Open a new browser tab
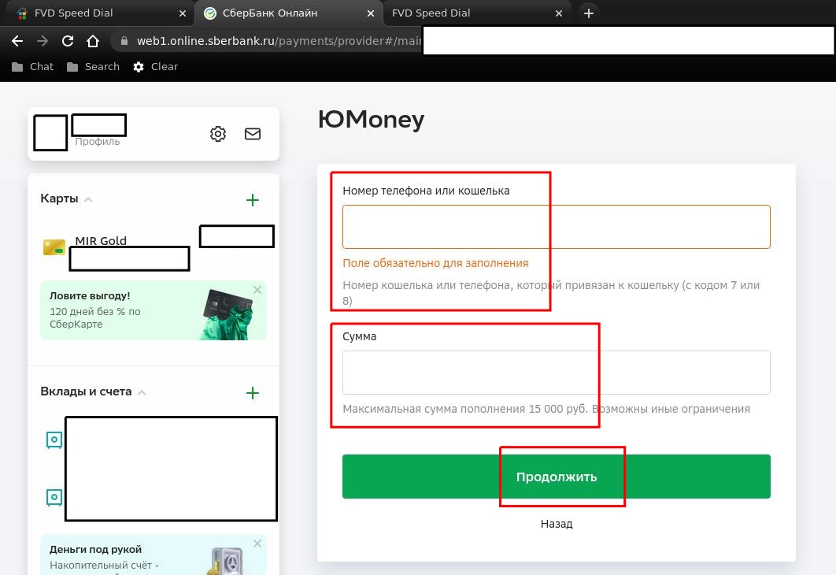 [588, 13]
